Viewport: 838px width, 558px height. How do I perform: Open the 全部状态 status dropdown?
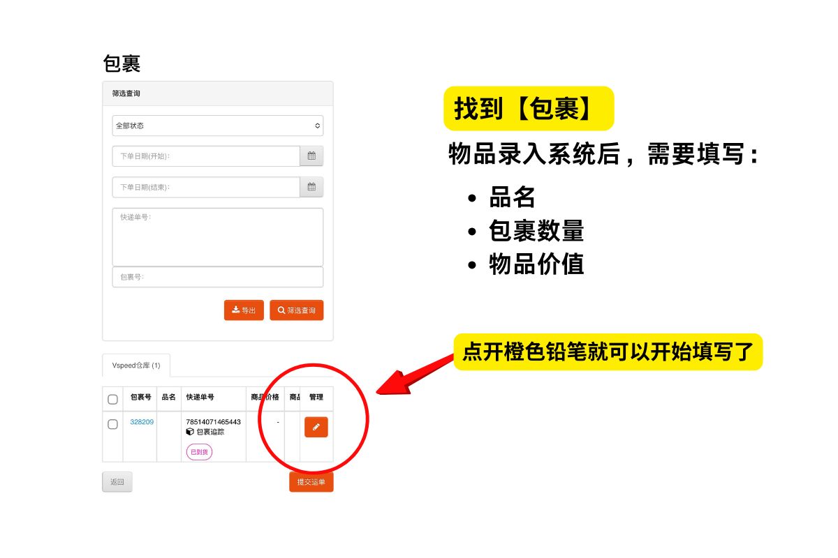pyautogui.click(x=217, y=126)
